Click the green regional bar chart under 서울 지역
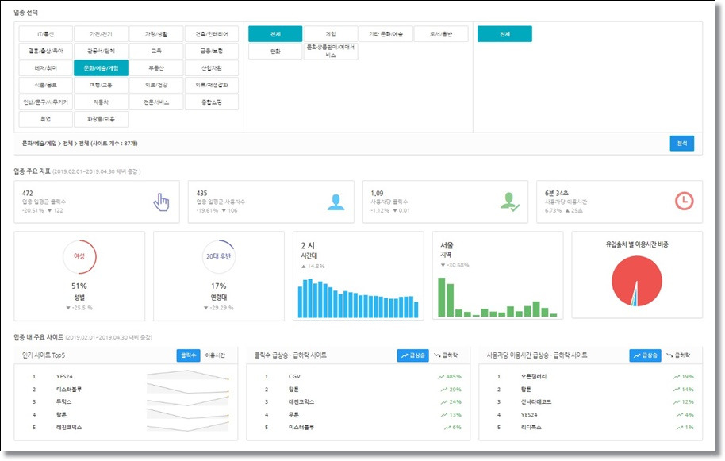This screenshot has height=461, width=725. click(497, 298)
